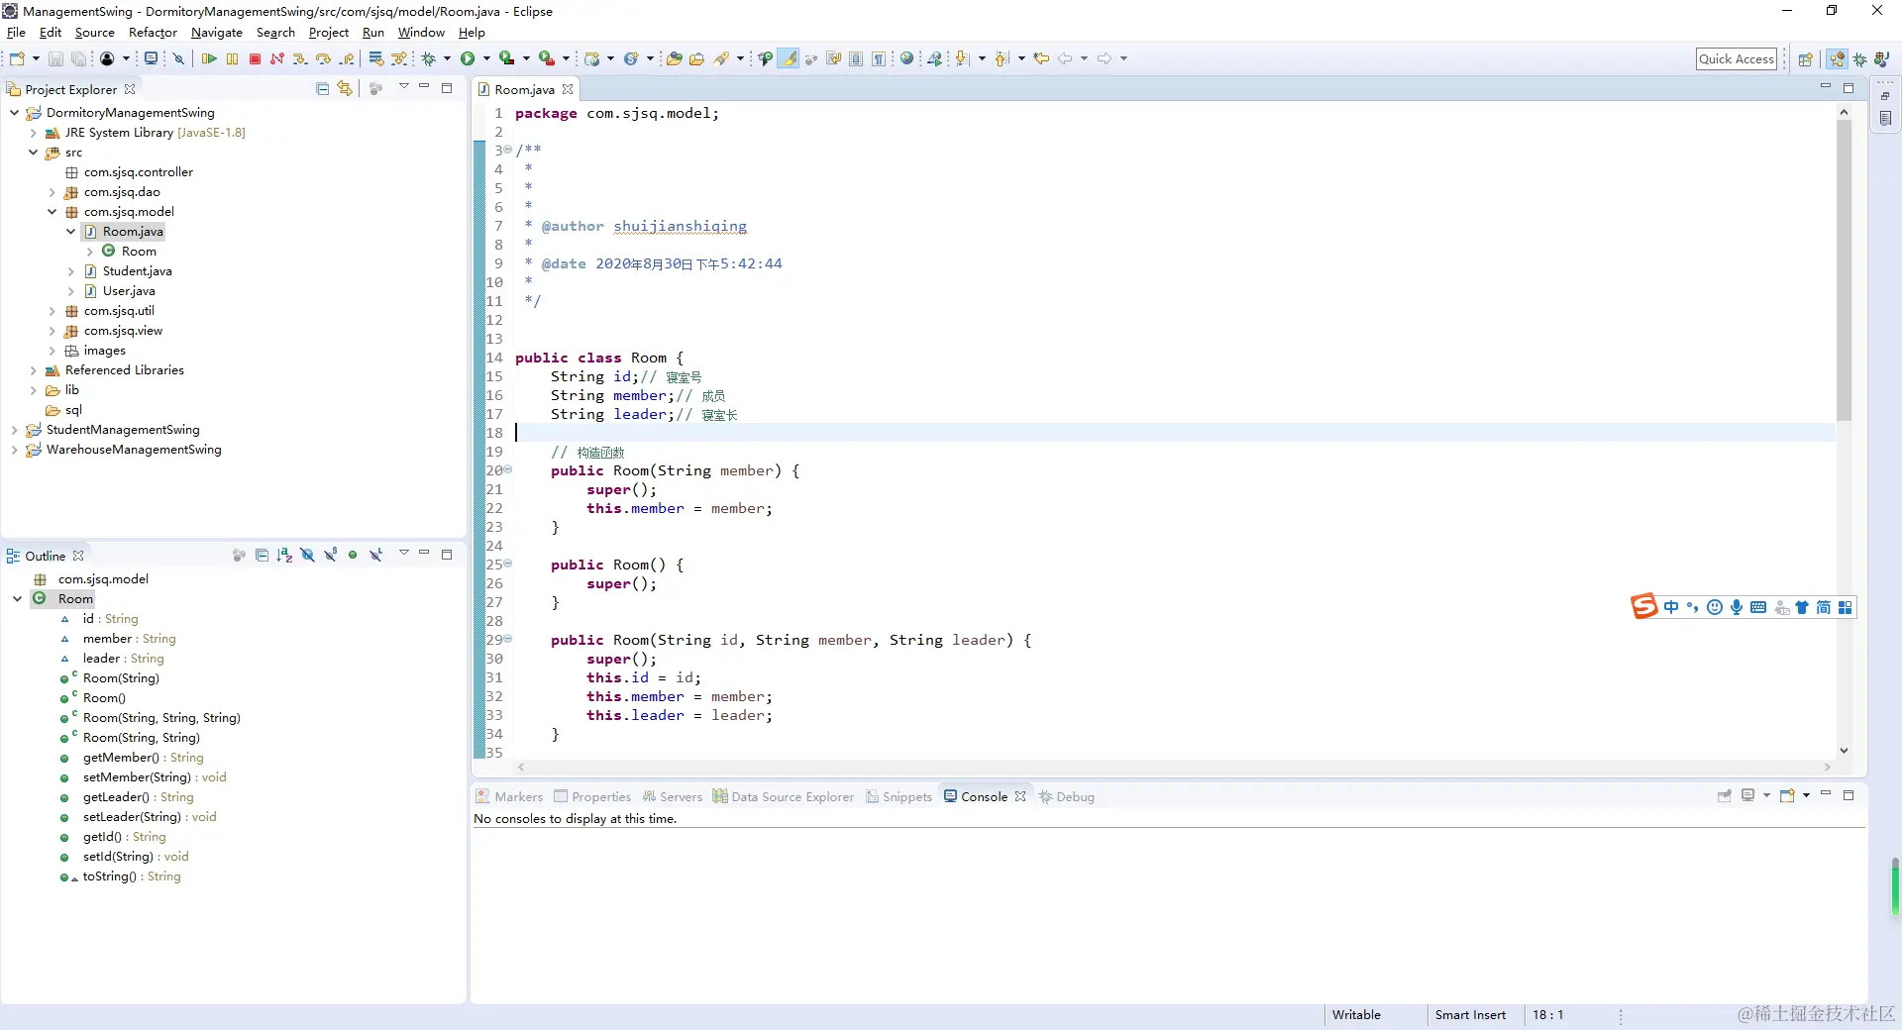
Task: Click the Open Type toolbar icon
Action: [x=674, y=58]
